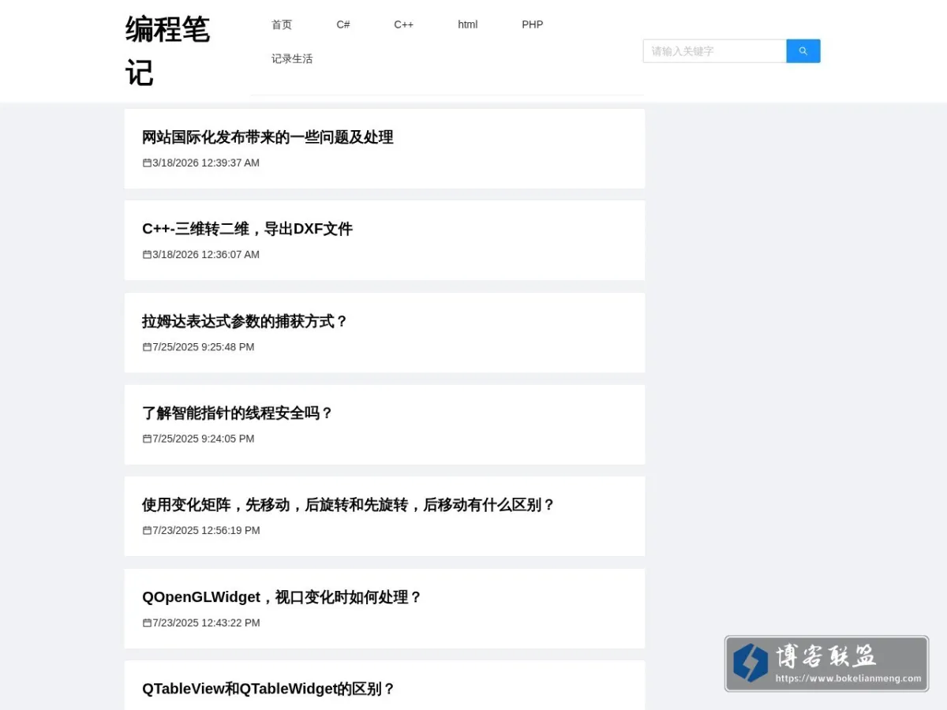Open the PHP category

[533, 24]
